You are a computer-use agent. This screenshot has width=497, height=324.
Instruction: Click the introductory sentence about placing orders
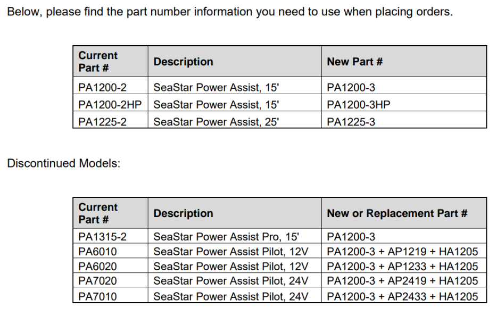tap(230, 12)
